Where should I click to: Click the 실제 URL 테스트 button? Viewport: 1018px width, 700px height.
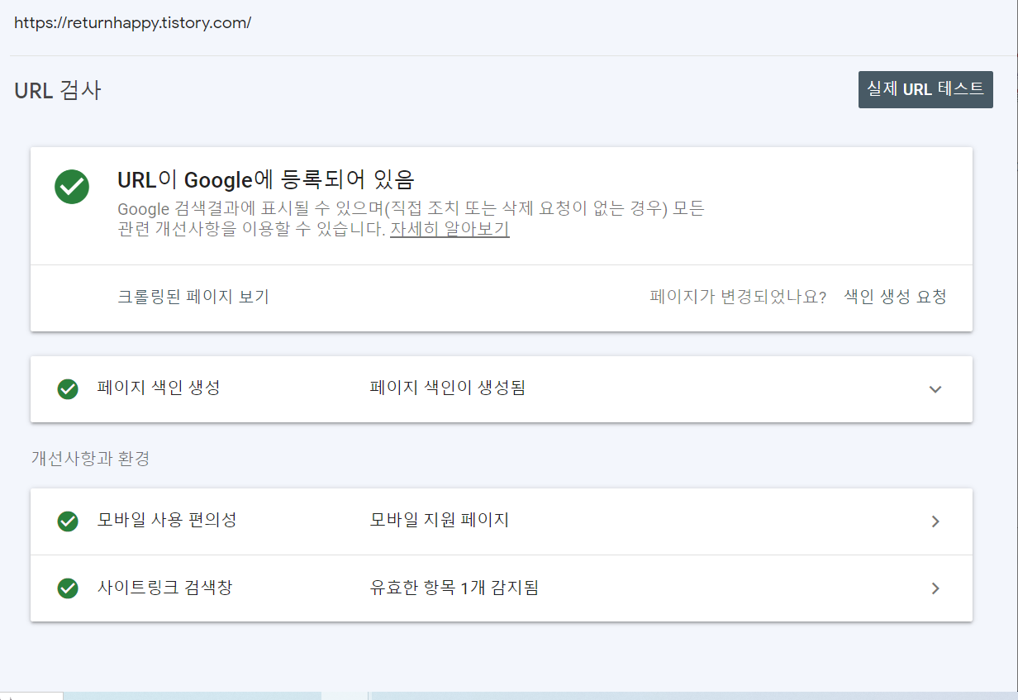[925, 89]
